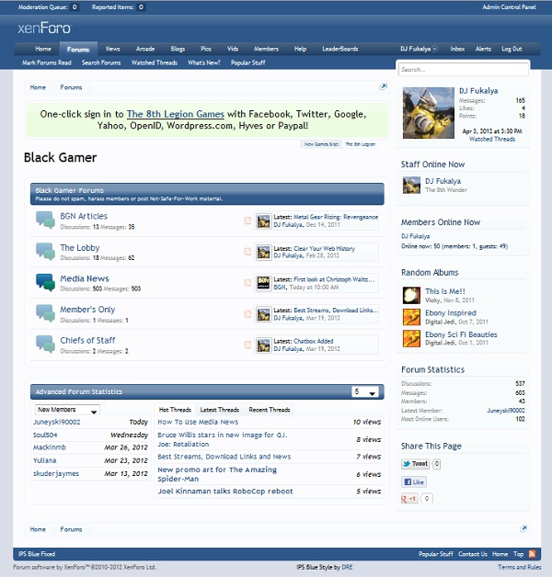Click the RSS feed icon for Chiefs of Staff
Viewport: 552px width, 577px height.
247,345
